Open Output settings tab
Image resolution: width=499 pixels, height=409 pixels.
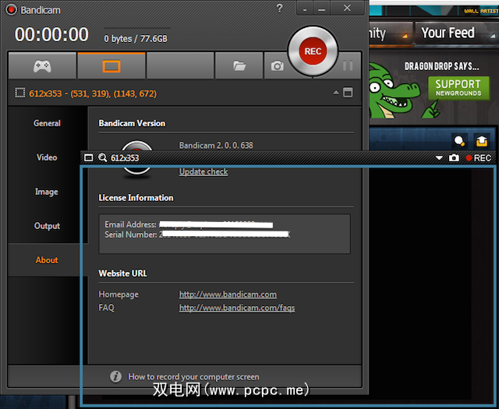[47, 226]
